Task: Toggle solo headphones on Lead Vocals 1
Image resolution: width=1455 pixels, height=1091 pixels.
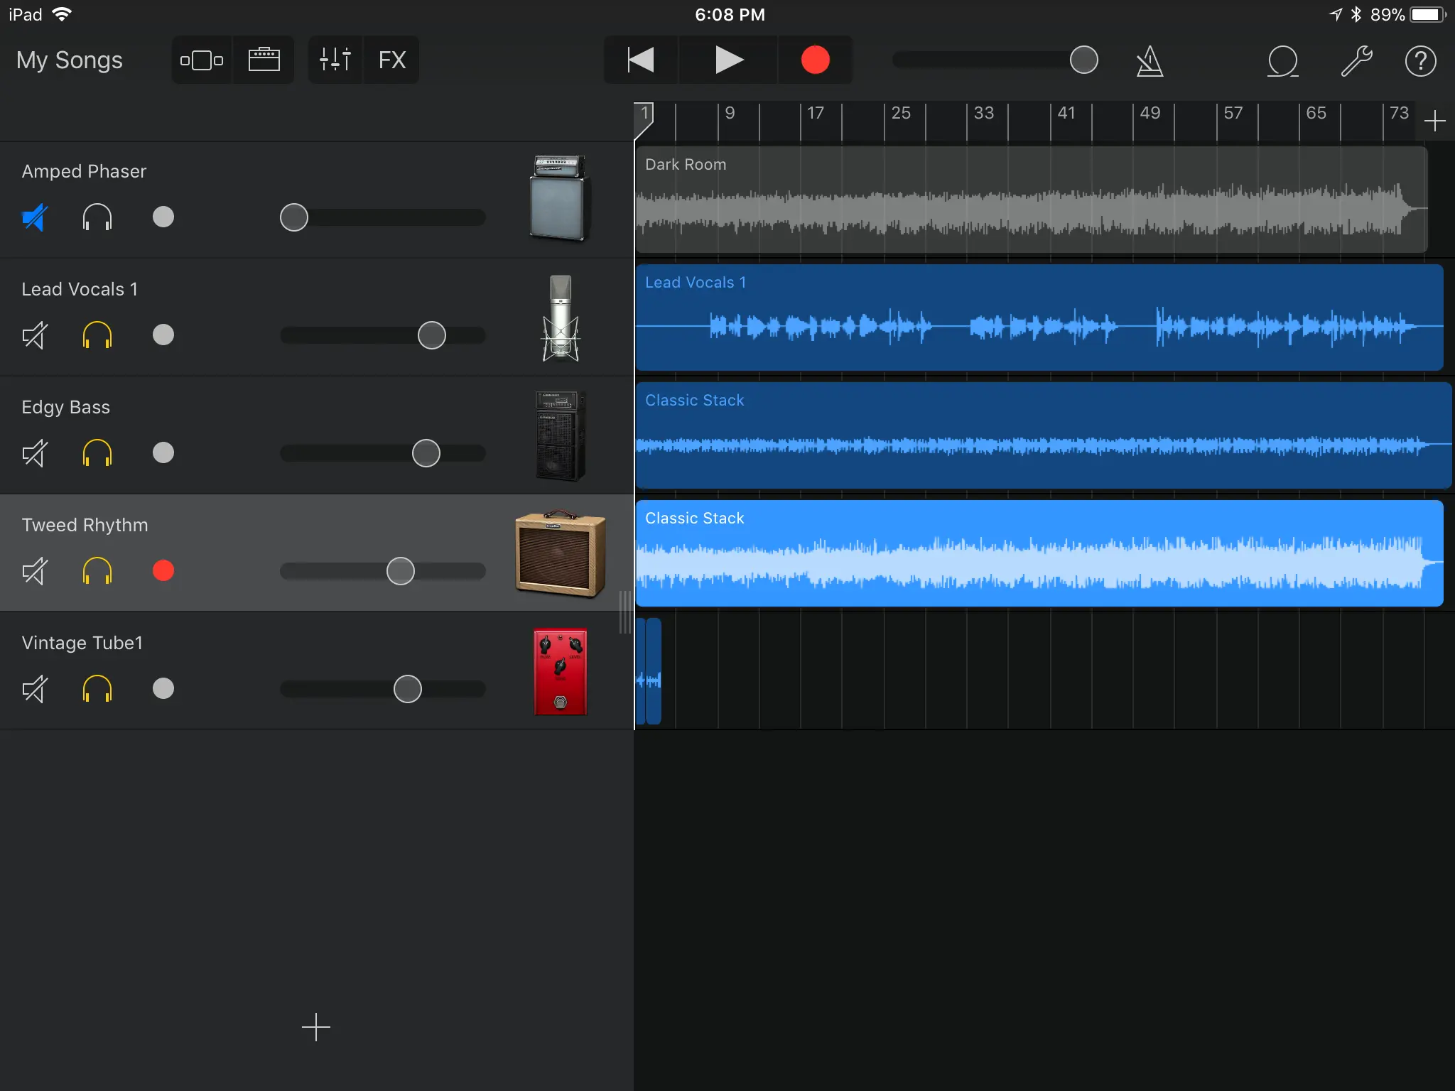Action: (x=97, y=335)
